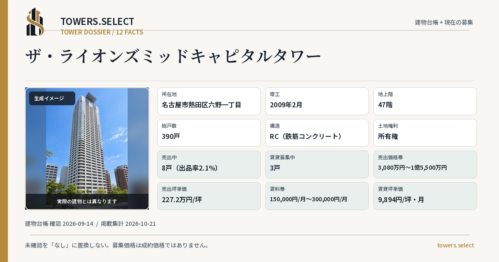499x262 pixels.
Task: Select the 構造 card showing RC(鉄筋コンクリート)
Action: click(317, 133)
